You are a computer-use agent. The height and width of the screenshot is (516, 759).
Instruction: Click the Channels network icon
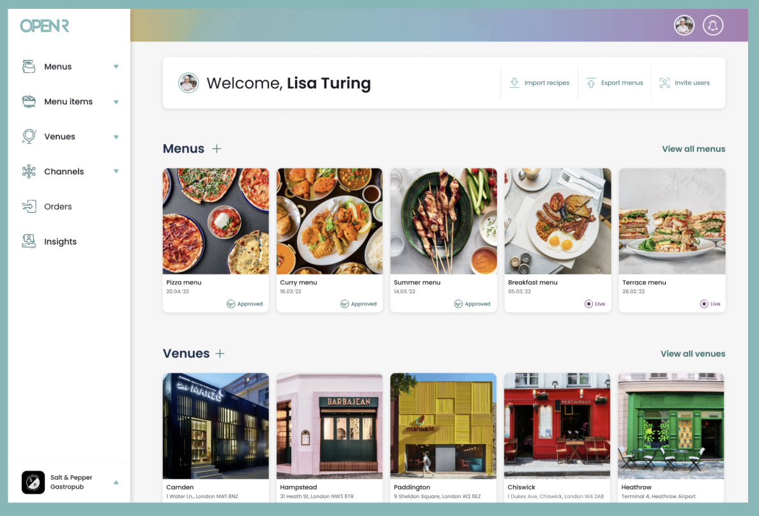[29, 171]
